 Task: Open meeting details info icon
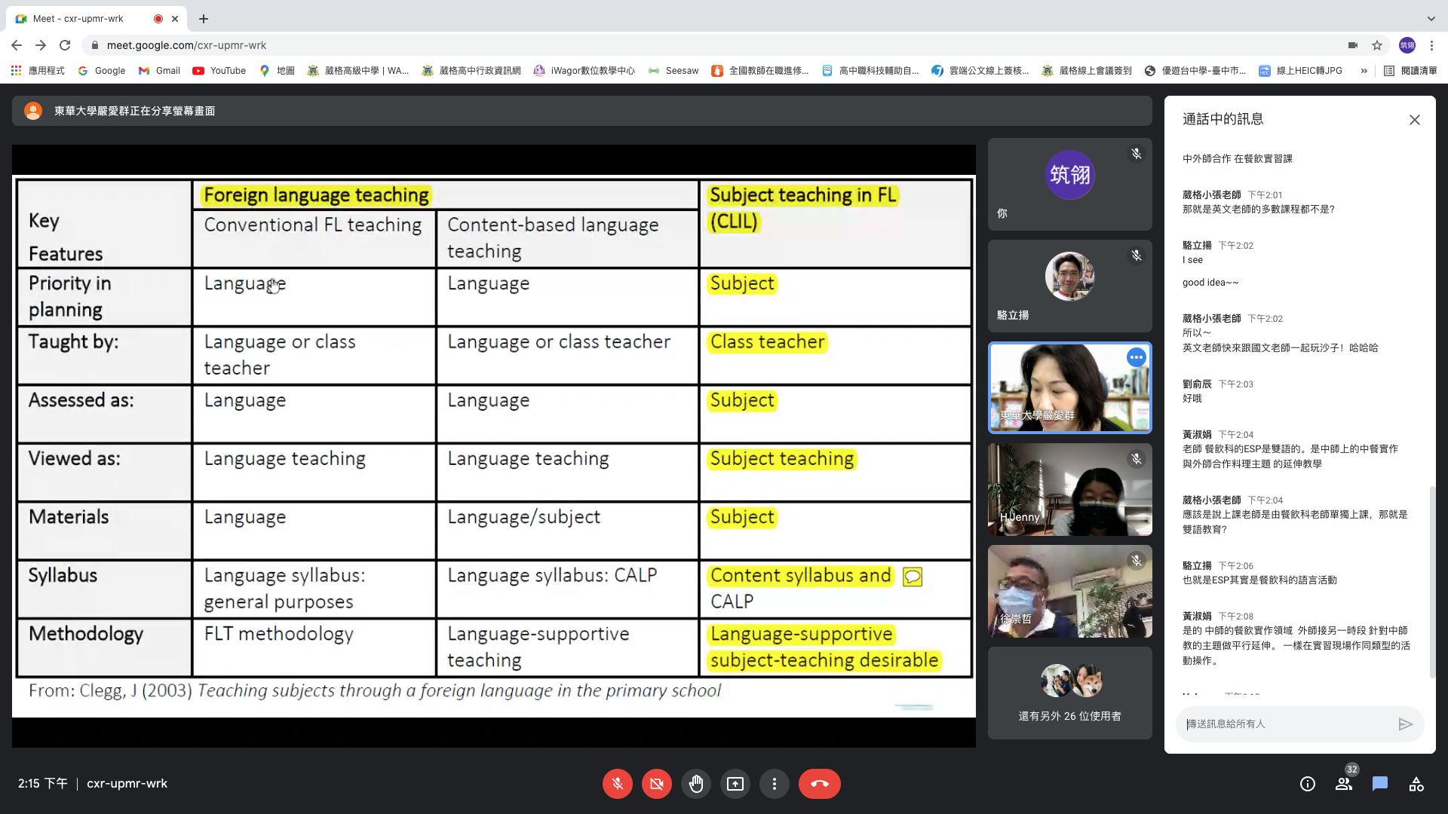(1307, 784)
